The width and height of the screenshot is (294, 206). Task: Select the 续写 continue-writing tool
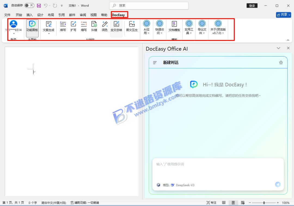63,26
